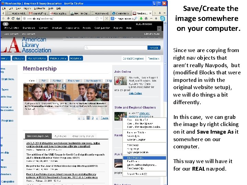
Task: Choose Inspect Element in context menu
Action: click(x=144, y=174)
